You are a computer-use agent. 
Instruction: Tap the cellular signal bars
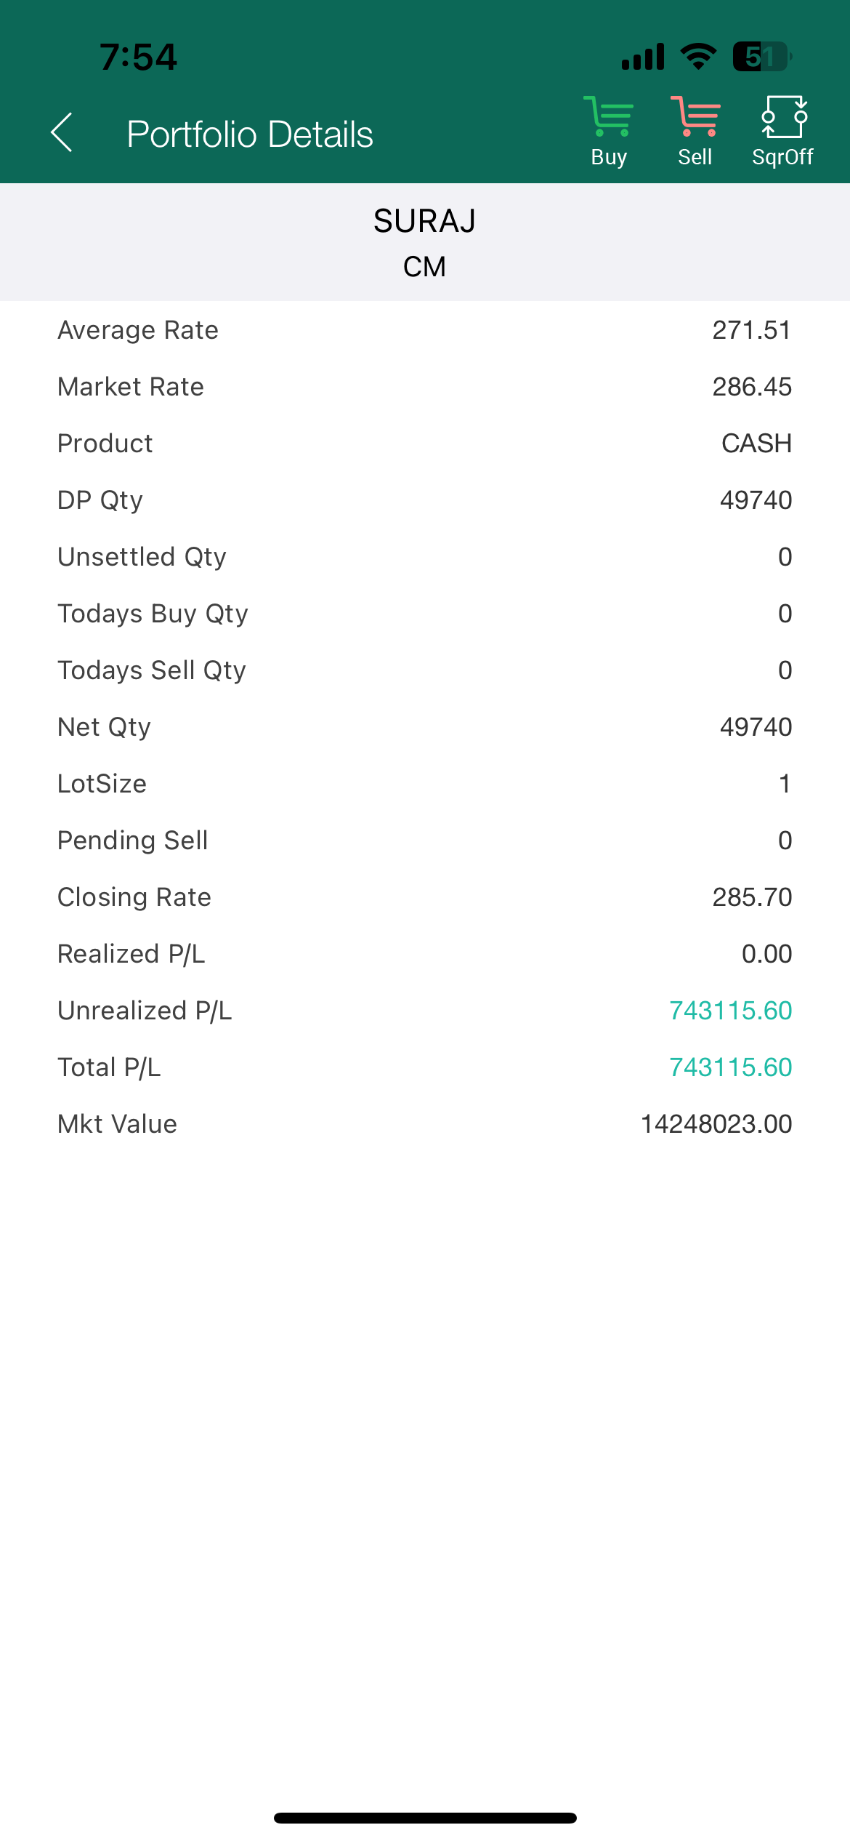click(643, 57)
